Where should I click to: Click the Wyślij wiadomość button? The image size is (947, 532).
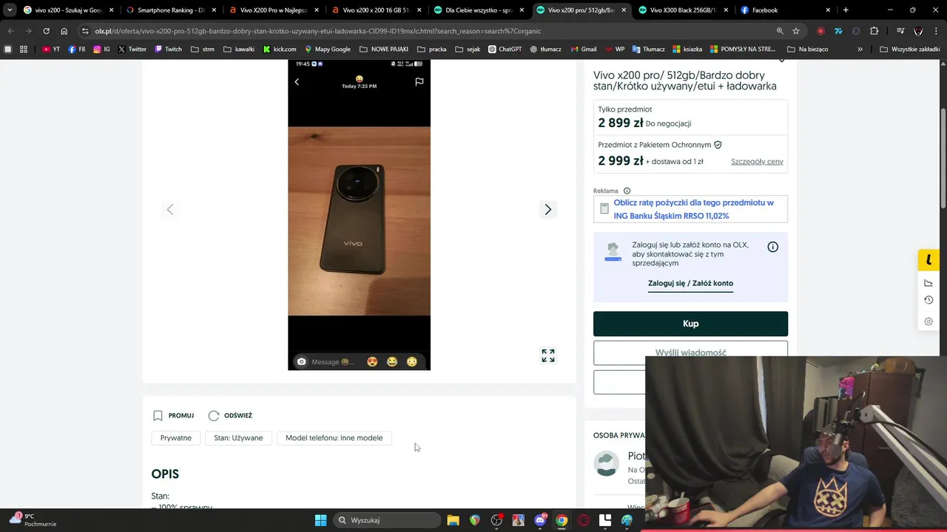pyautogui.click(x=690, y=352)
